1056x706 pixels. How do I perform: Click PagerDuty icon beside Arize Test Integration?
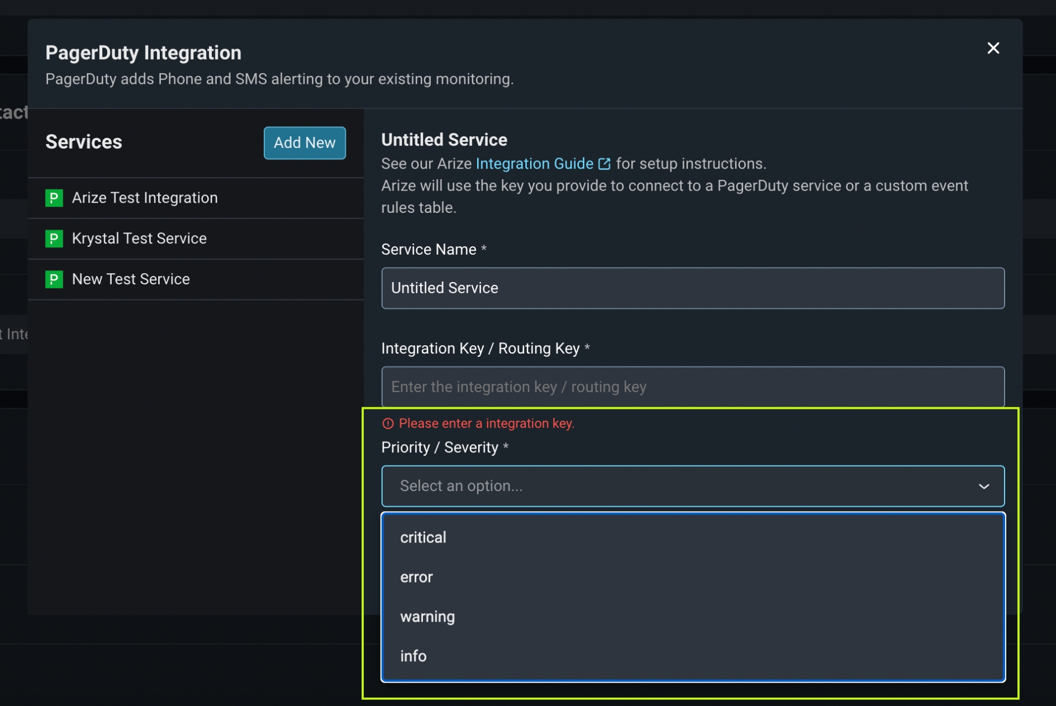tap(54, 198)
